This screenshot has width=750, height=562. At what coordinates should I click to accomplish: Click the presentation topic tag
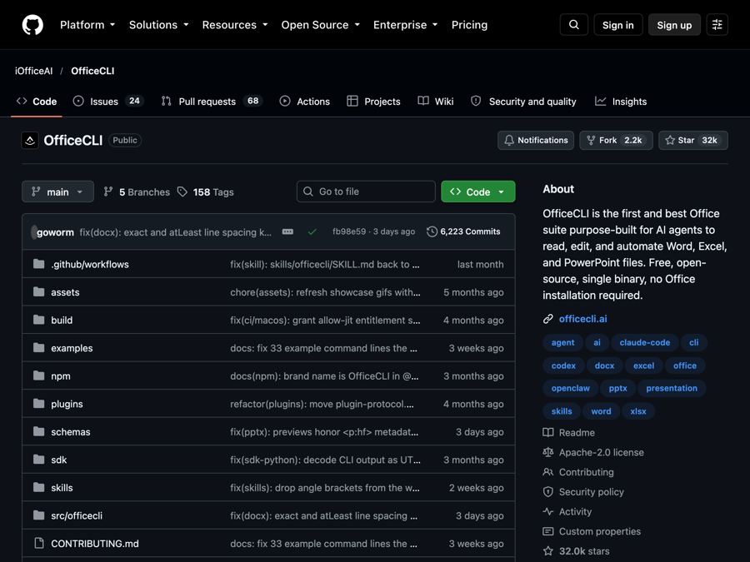[672, 388]
